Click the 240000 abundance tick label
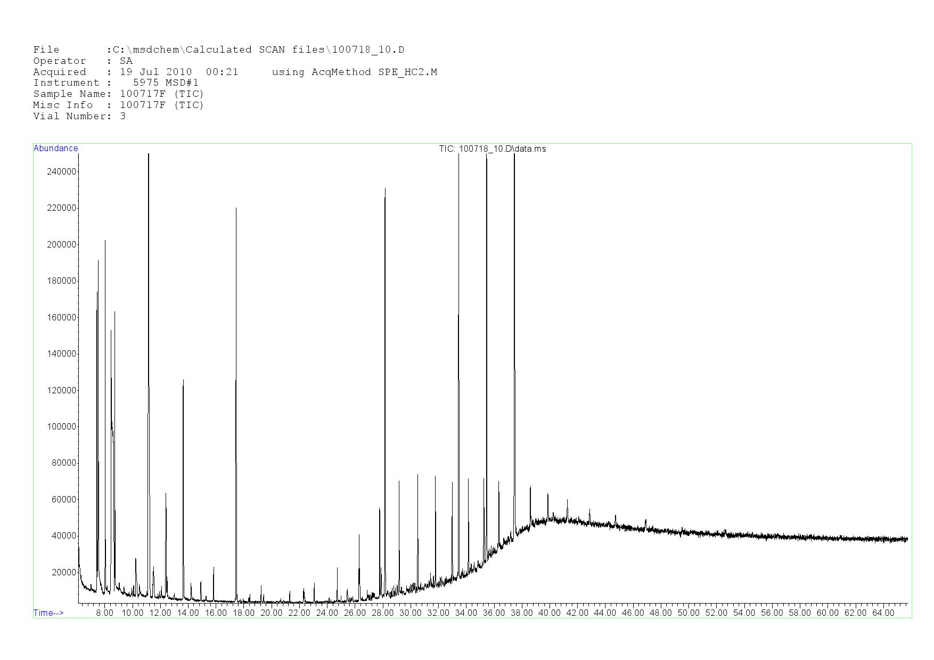This screenshot has height=660, width=934. coord(62,171)
